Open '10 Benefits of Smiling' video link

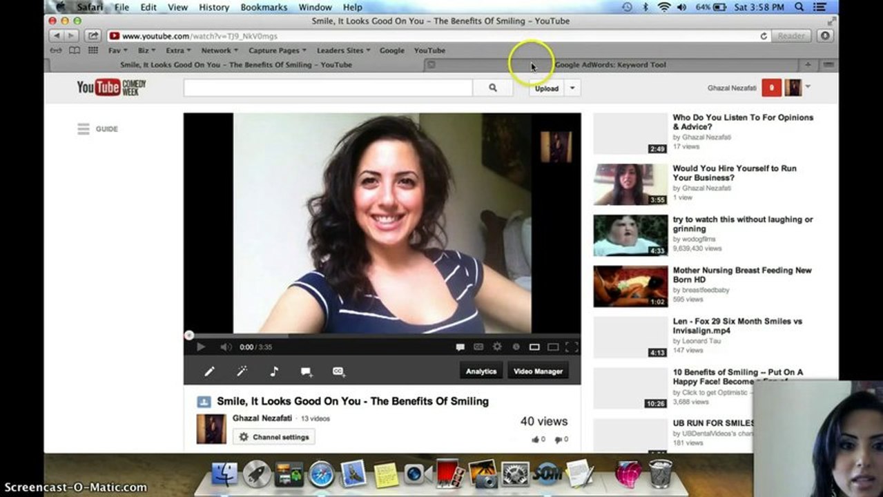(x=738, y=377)
